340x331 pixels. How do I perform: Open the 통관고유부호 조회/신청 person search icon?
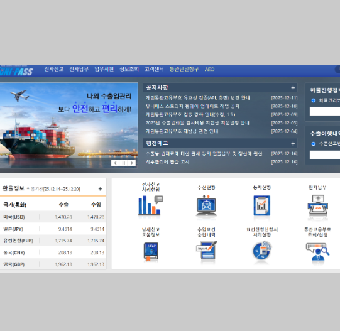[317, 251]
